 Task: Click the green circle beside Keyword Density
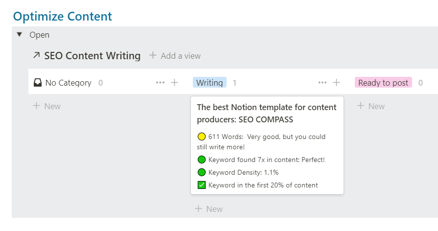[202, 172]
